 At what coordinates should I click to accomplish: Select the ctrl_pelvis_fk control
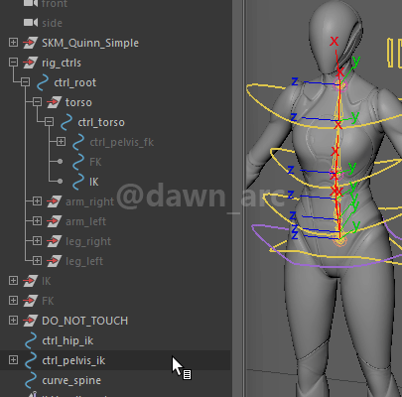(x=122, y=142)
